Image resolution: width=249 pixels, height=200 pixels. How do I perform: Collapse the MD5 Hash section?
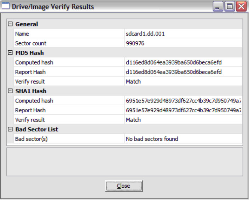click(10, 53)
